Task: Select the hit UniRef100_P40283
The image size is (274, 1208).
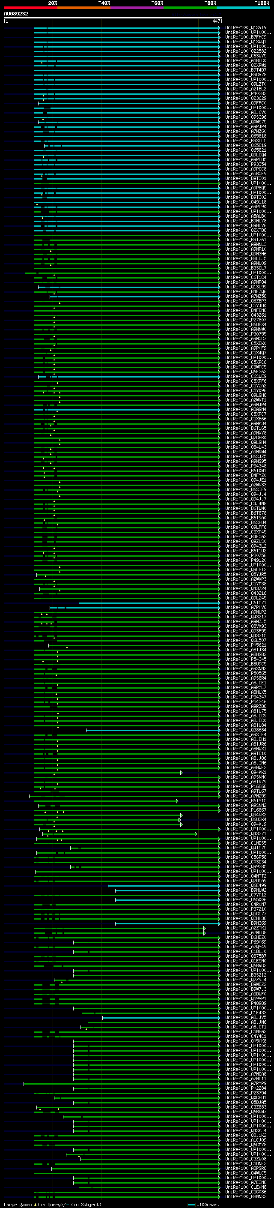Action: click(x=246, y=93)
